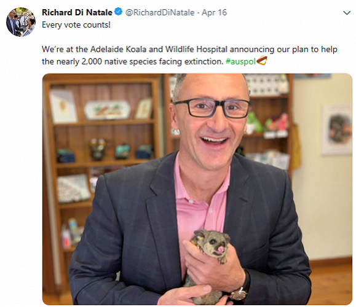Click the green frog toy on shelf
Viewport: 356px width, 307px height.
point(254,122)
